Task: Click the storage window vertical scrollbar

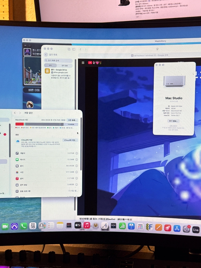Action: click(x=81, y=144)
